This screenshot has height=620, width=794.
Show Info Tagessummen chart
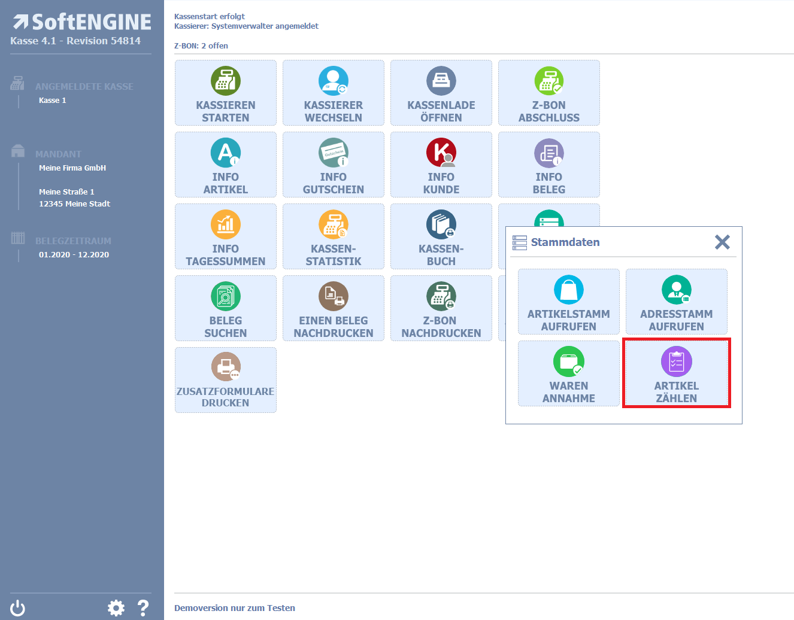(226, 236)
